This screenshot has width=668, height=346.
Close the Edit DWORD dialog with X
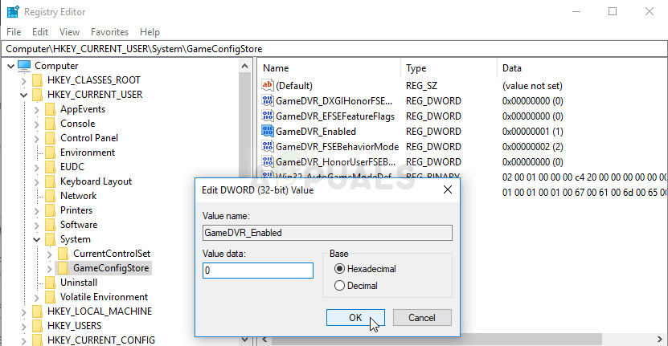[x=447, y=189]
